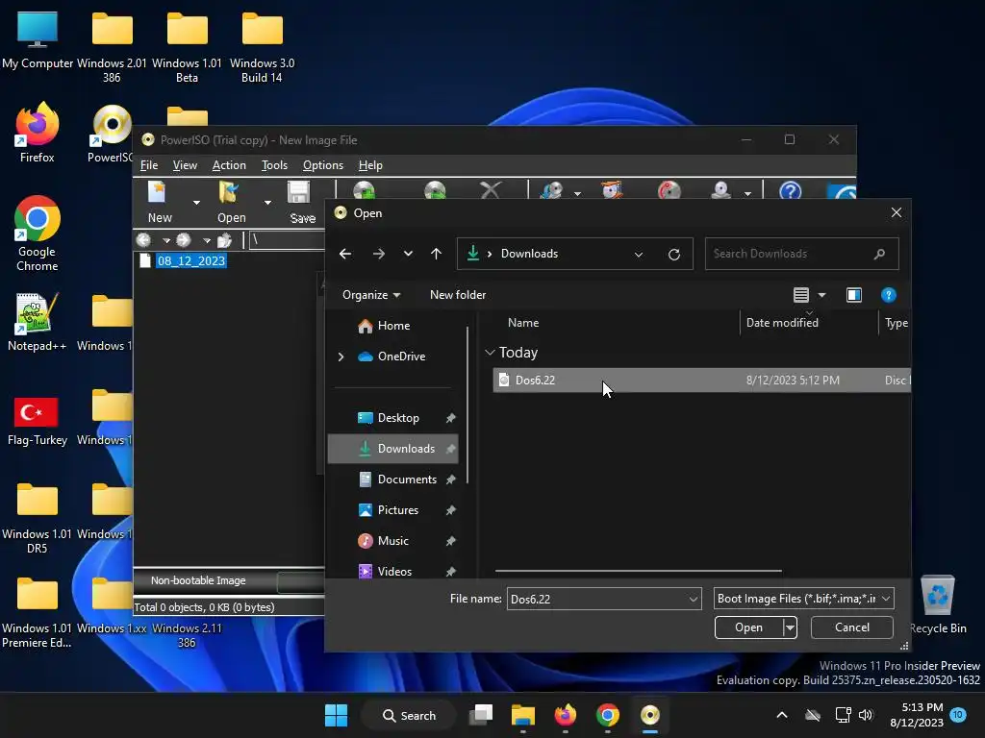This screenshot has height=738, width=985.
Task: Go up one folder level in Open dialog
Action: 436,254
